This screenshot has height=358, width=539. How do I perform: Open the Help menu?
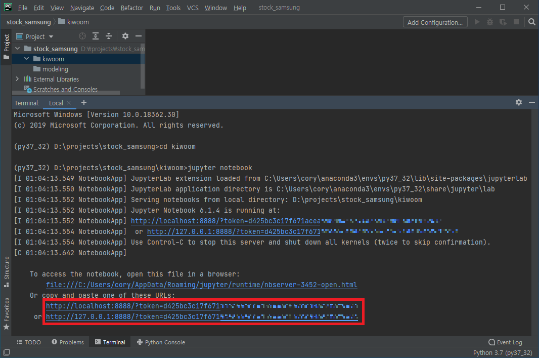click(x=240, y=8)
